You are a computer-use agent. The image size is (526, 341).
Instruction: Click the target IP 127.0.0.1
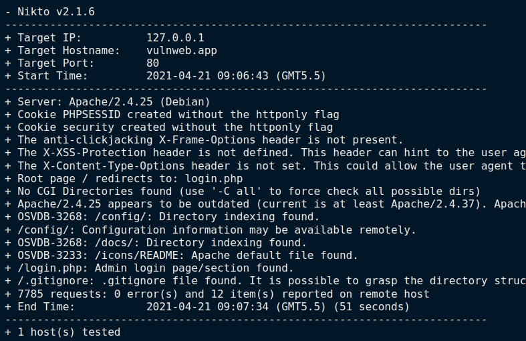coord(175,37)
